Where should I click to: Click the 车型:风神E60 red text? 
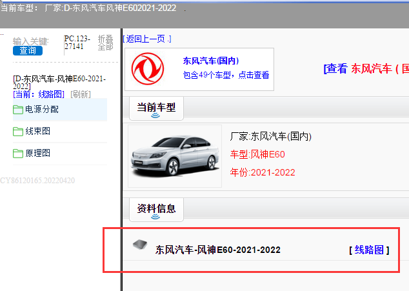point(257,154)
